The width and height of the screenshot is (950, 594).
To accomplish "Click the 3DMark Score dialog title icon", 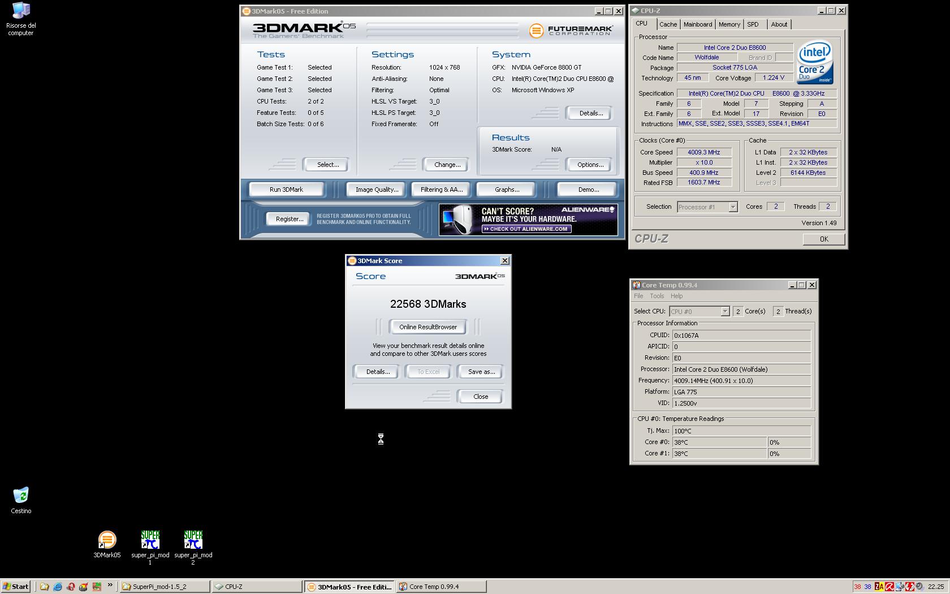I will 352,261.
